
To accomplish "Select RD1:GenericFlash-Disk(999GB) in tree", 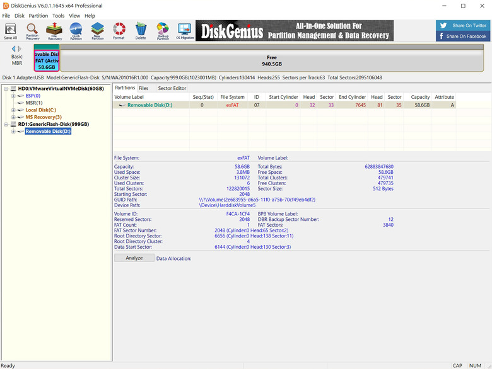I will coord(54,124).
